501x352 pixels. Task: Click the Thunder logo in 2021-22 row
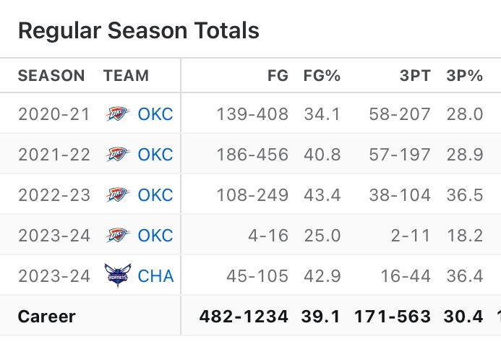118,154
